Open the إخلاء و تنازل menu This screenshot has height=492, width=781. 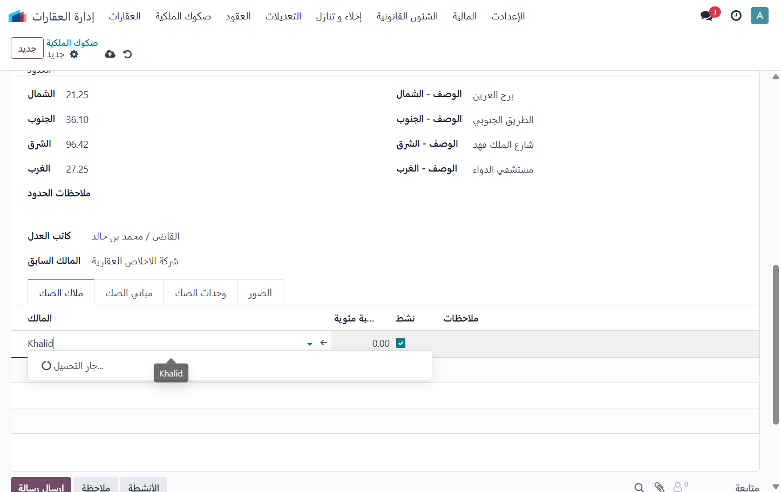point(339,16)
